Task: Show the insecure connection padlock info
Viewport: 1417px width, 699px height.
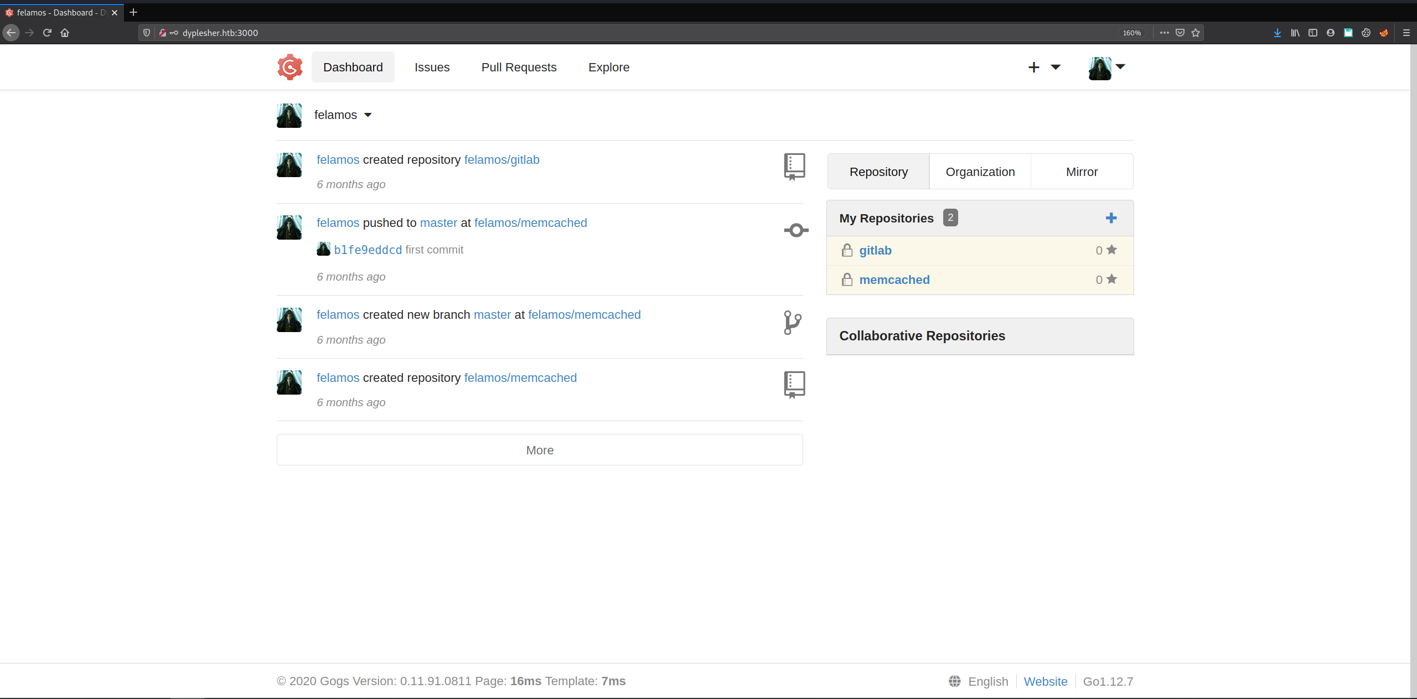Action: click(163, 33)
